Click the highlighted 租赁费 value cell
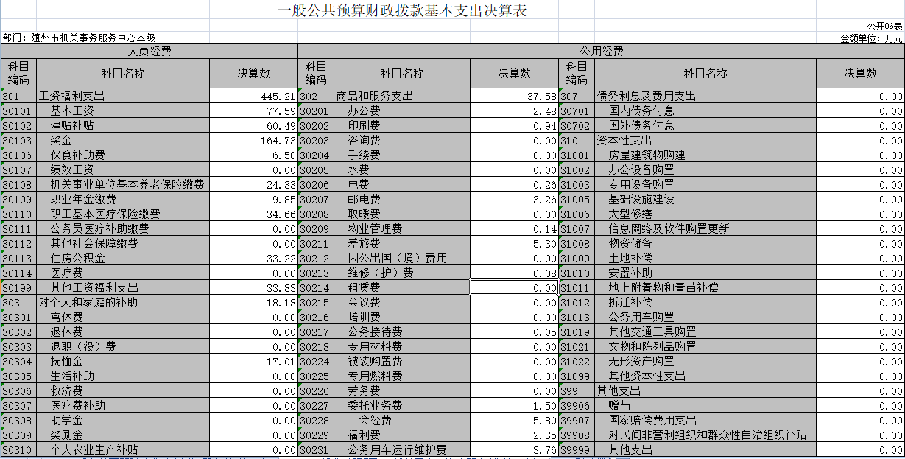905x459 pixels. (514, 288)
